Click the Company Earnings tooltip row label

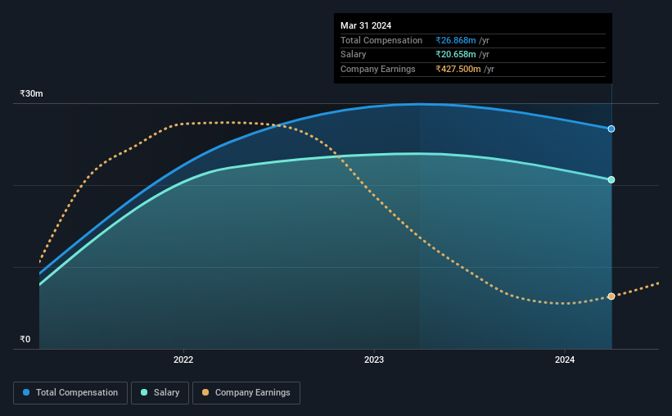[377, 69]
